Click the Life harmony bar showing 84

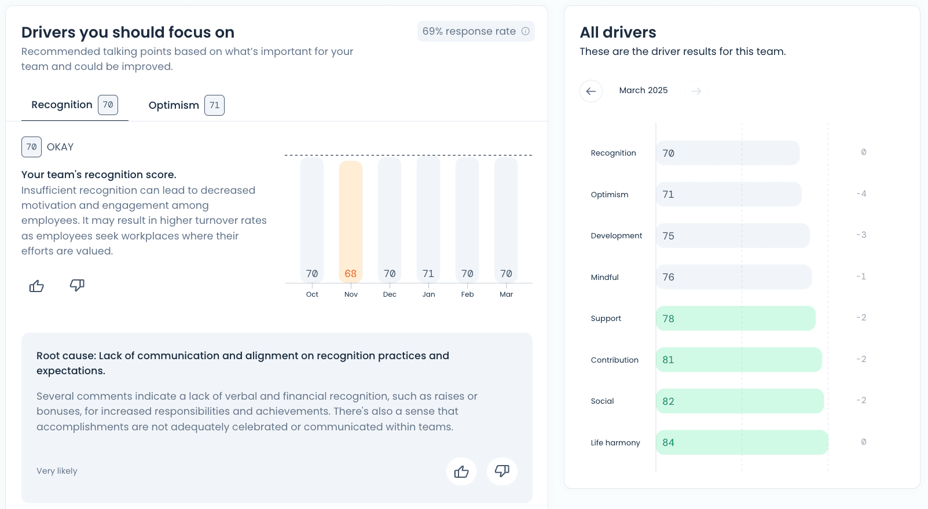tap(742, 442)
